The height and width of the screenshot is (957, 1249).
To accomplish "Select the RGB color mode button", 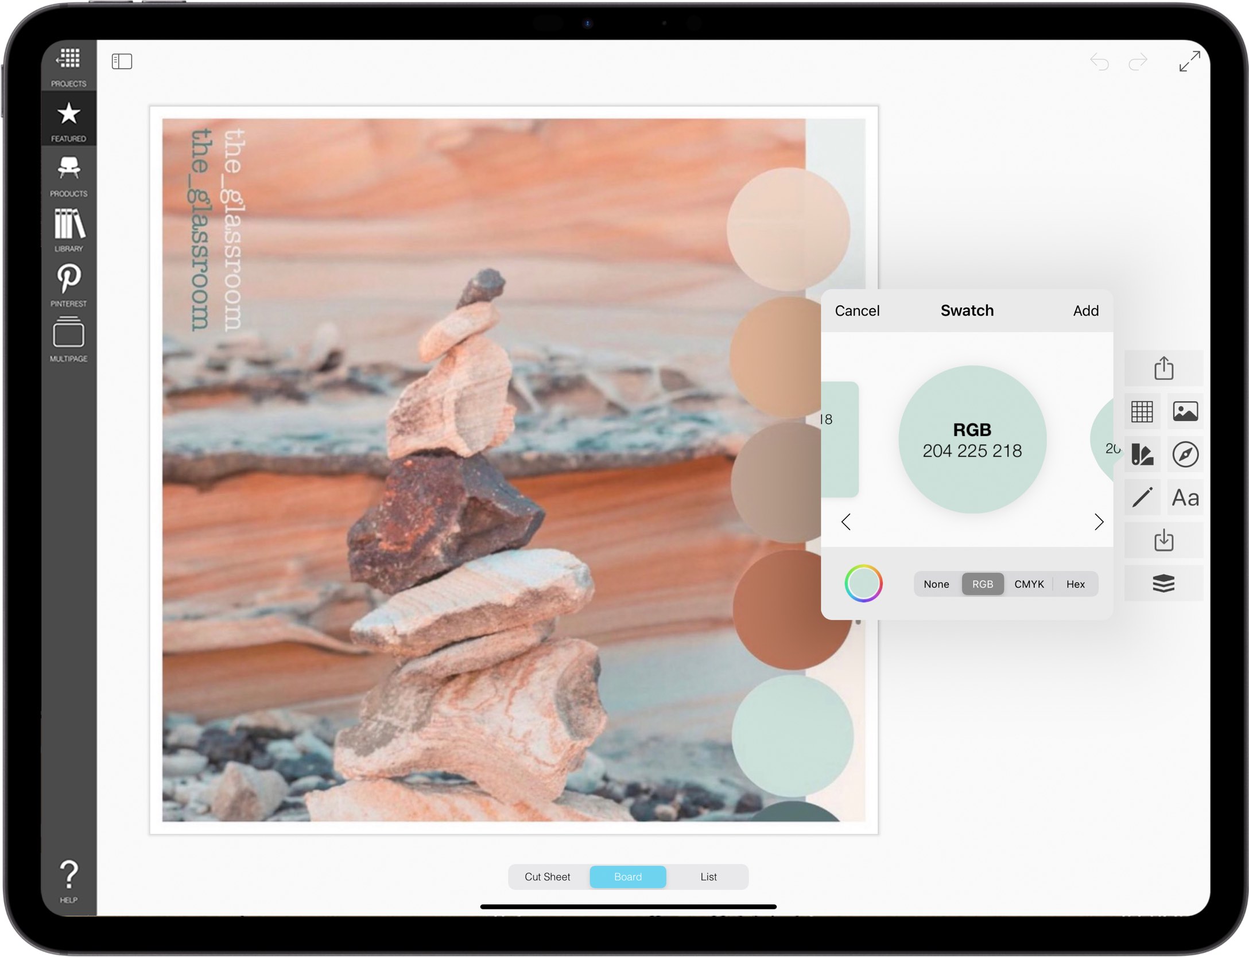I will tap(983, 583).
